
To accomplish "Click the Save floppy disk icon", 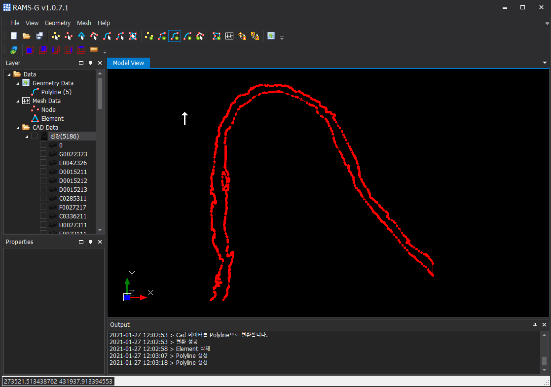I will (x=39, y=36).
